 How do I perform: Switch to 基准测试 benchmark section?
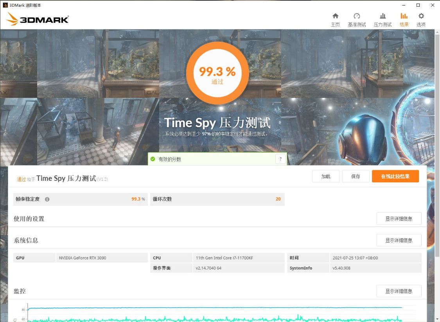point(357,19)
